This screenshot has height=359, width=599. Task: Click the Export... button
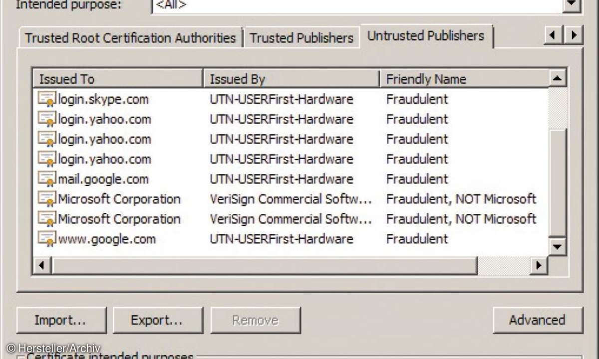(x=158, y=320)
